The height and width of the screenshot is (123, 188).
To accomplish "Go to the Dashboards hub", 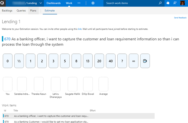I will click(54, 3).
